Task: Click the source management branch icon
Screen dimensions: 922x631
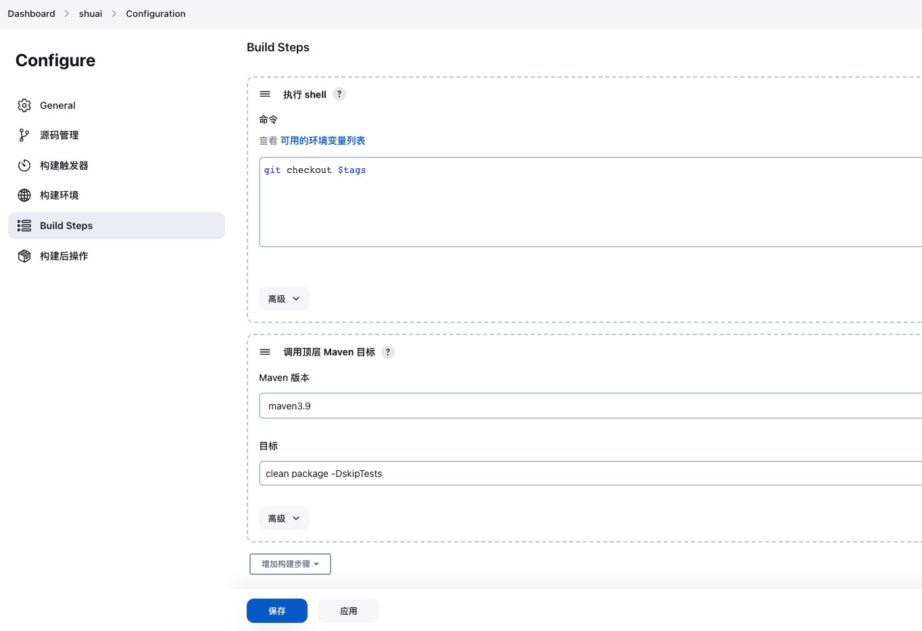Action: click(x=24, y=135)
